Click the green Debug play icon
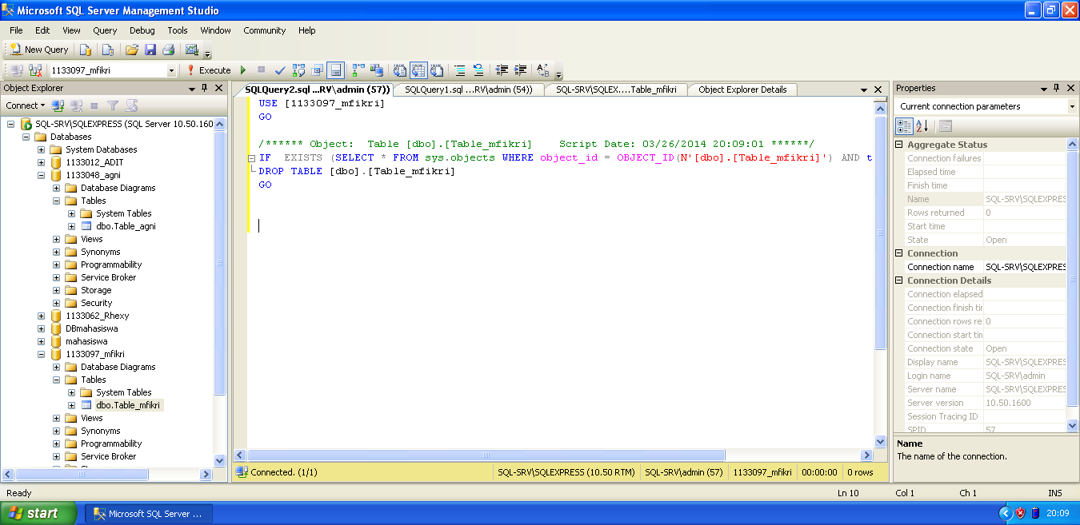 tap(242, 70)
